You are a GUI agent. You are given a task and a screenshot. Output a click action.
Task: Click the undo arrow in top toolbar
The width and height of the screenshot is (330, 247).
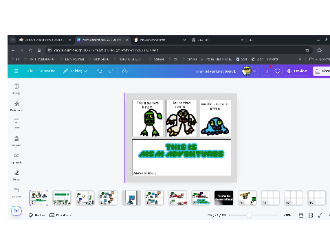(100, 71)
